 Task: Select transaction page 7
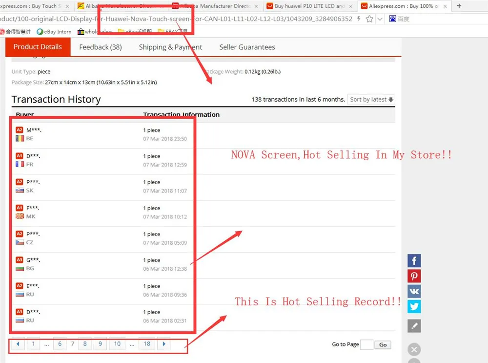(73, 343)
